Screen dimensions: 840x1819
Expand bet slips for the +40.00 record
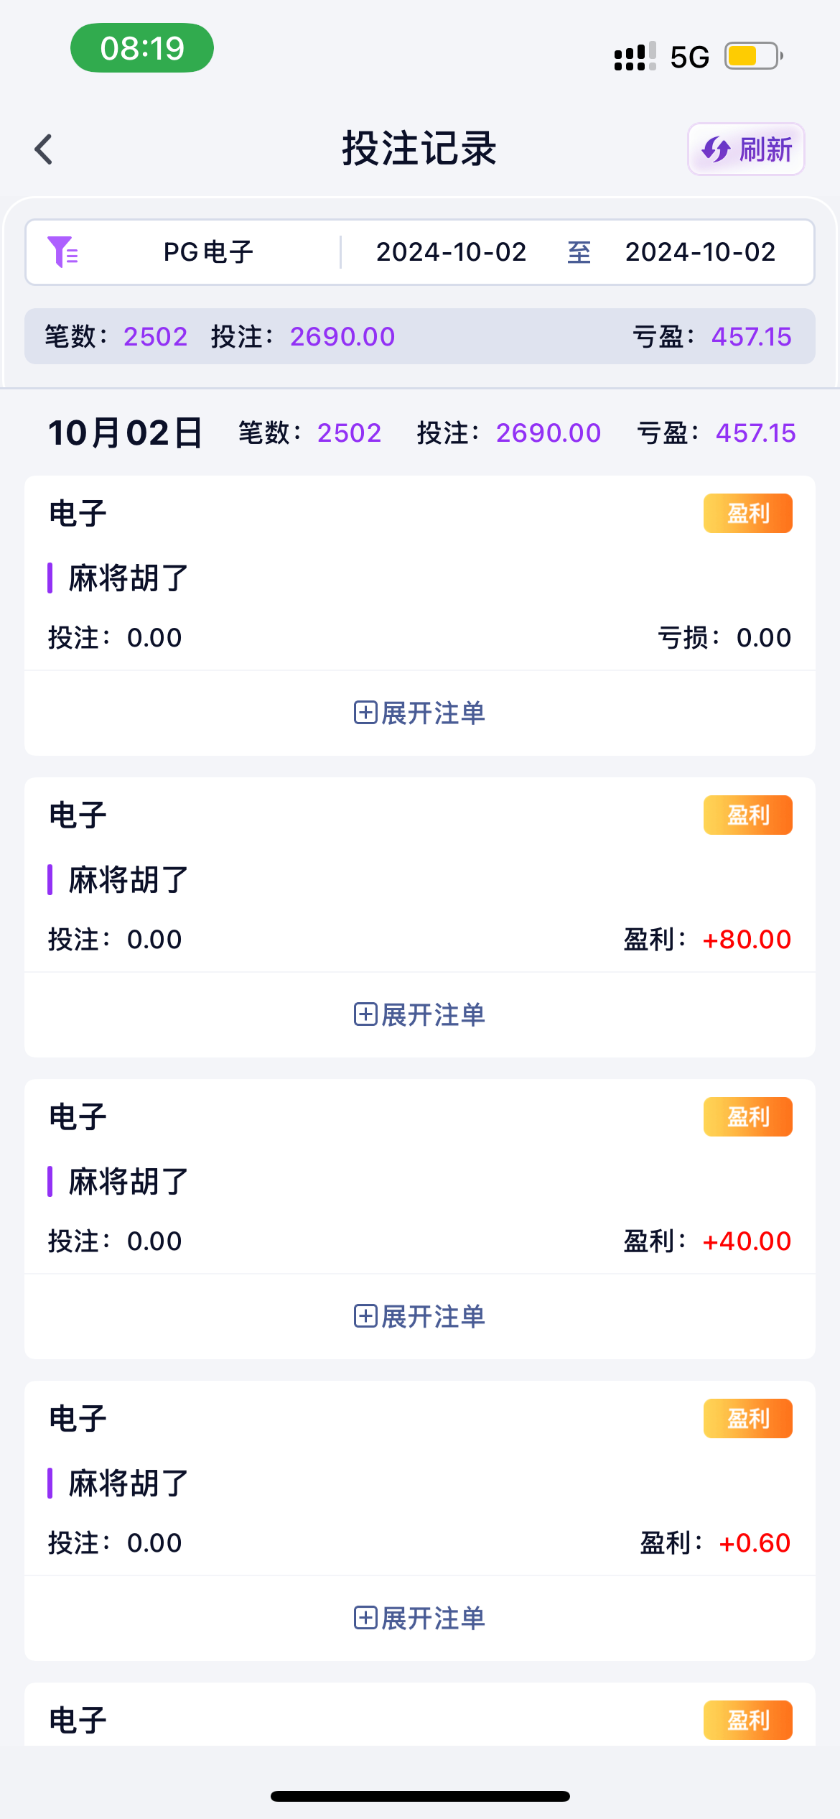point(420,1317)
